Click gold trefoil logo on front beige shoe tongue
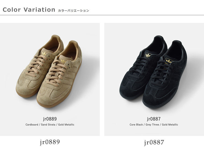 click(63, 61)
